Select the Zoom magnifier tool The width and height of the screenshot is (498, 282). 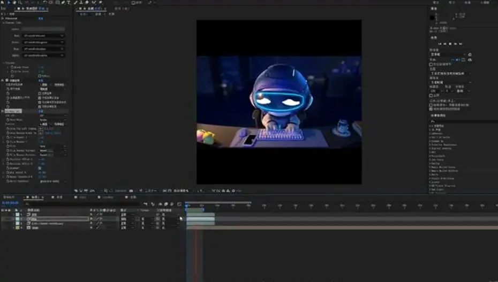click(x=20, y=3)
